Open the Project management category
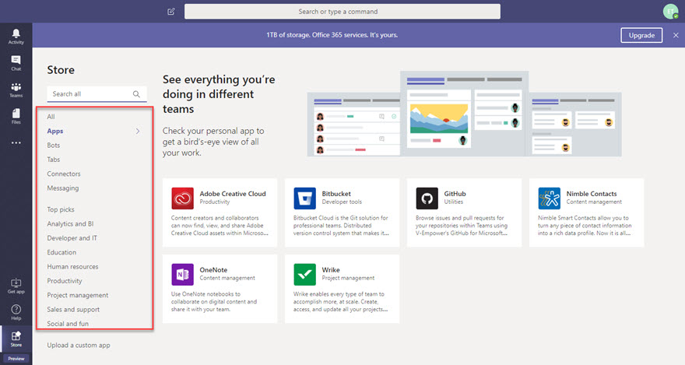Screen dimensions: 685x365 (x=78, y=295)
